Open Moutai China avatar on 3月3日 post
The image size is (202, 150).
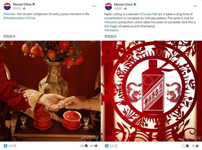[108, 6]
